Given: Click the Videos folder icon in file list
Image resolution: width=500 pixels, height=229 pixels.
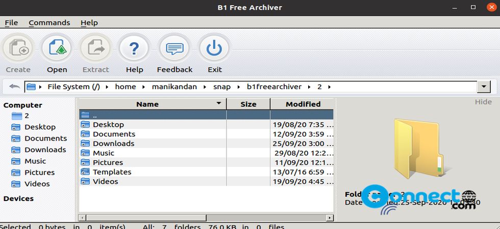Looking at the screenshot, I should [x=85, y=182].
